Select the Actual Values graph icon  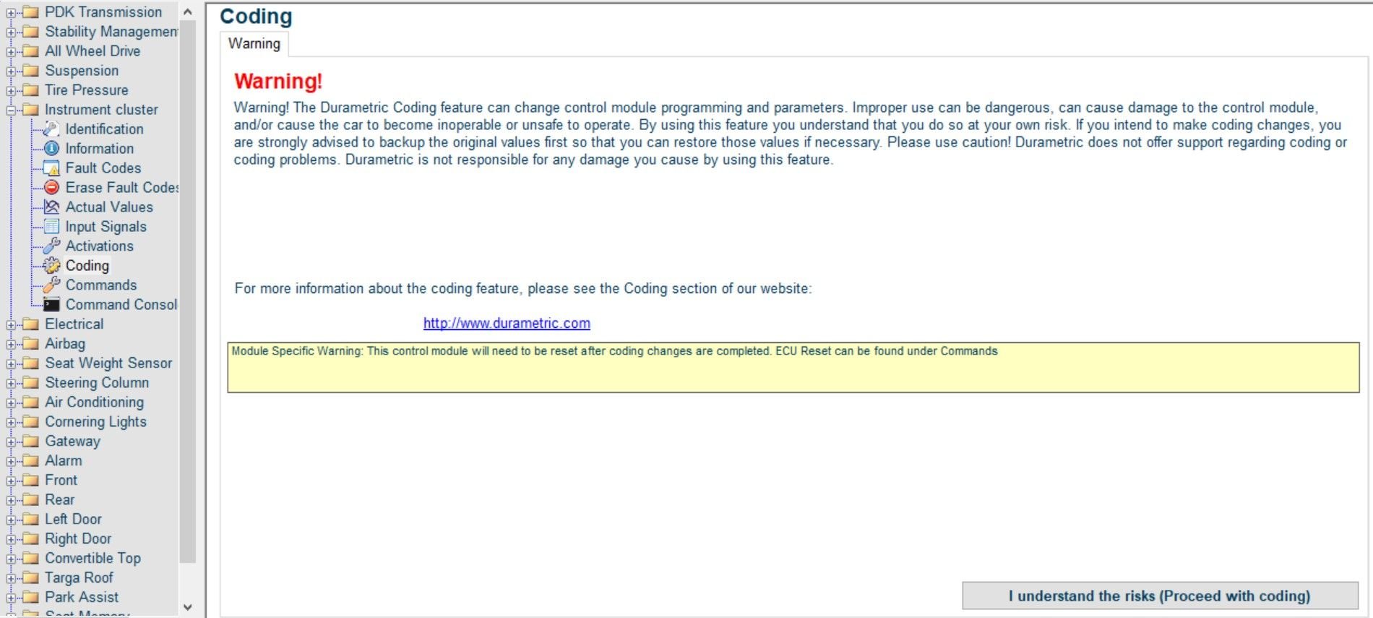coord(51,207)
